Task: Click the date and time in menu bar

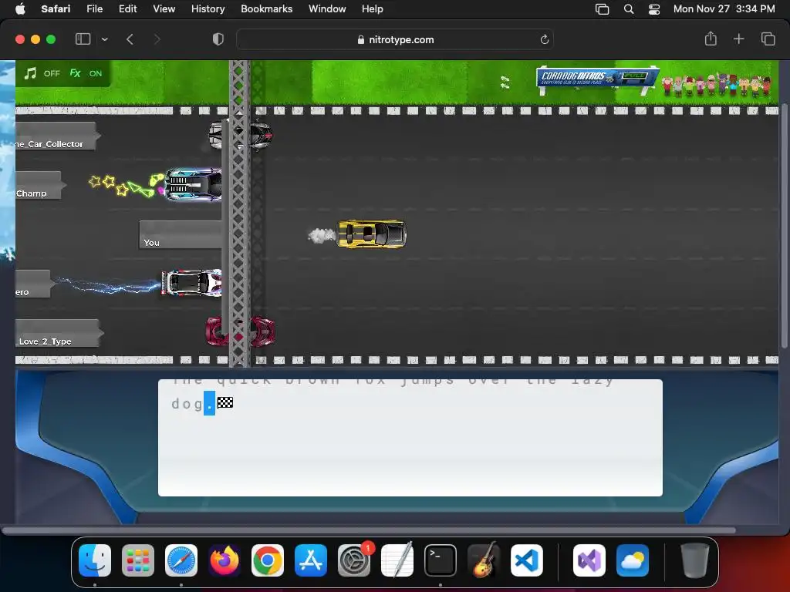Action: [724, 9]
